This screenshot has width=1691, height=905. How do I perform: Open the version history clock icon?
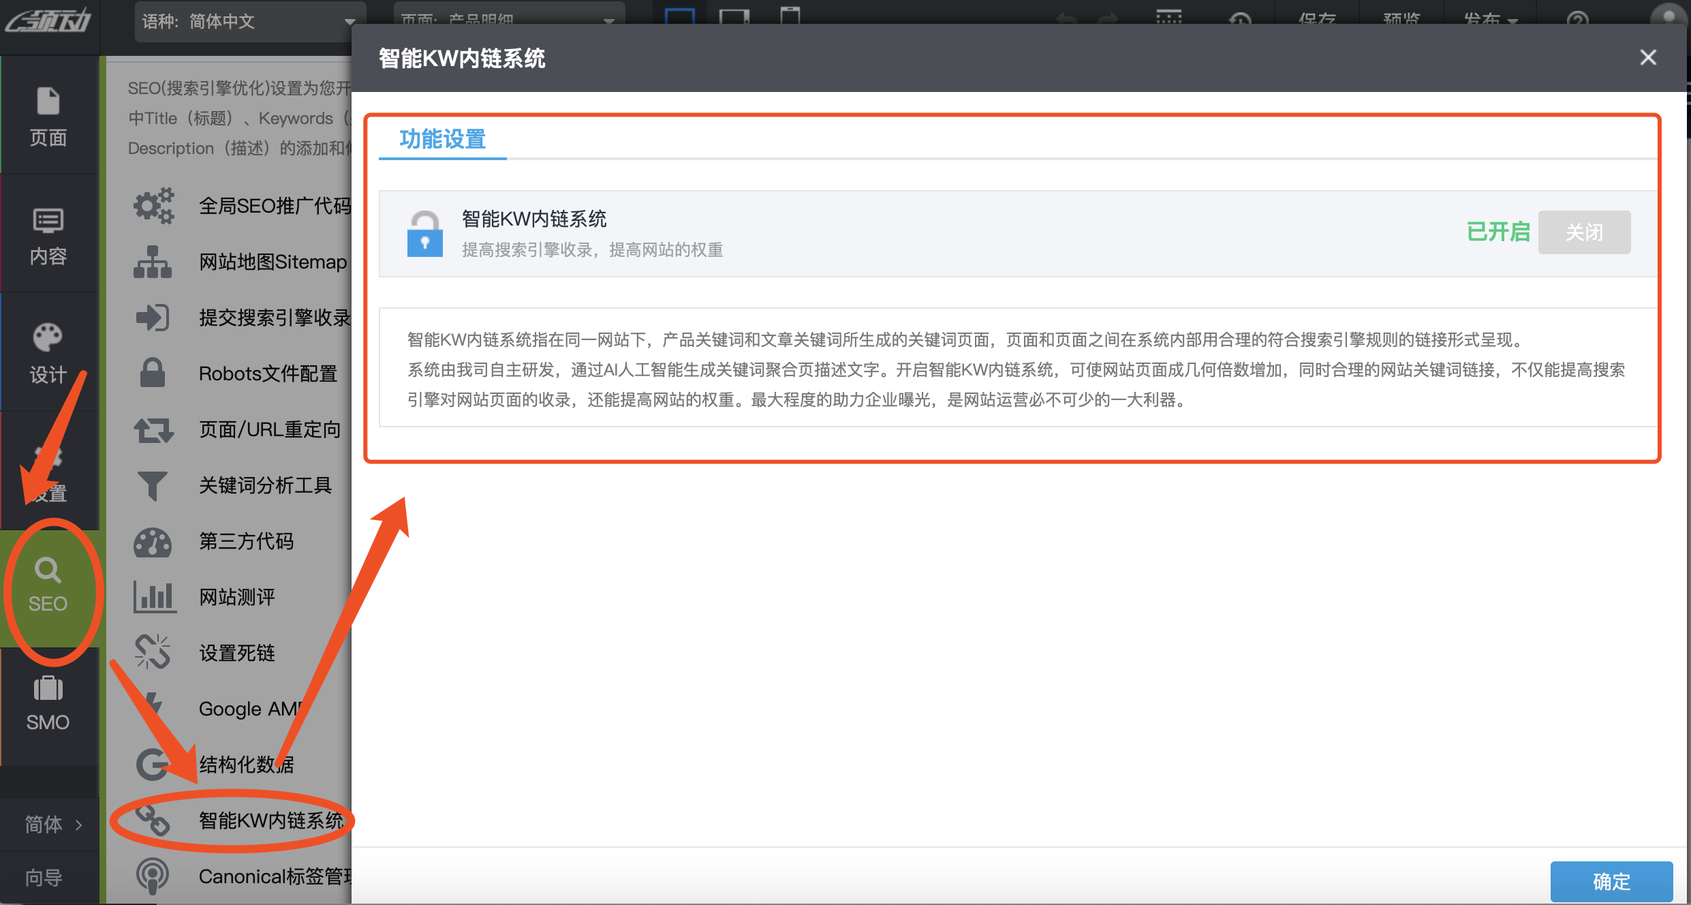tap(1240, 19)
